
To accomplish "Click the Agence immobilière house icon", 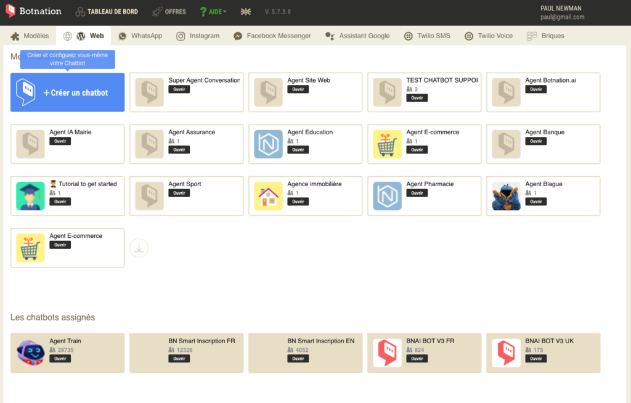I will pos(269,196).
